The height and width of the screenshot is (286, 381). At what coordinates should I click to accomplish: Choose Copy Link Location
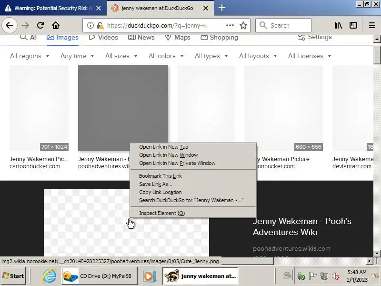193,192
